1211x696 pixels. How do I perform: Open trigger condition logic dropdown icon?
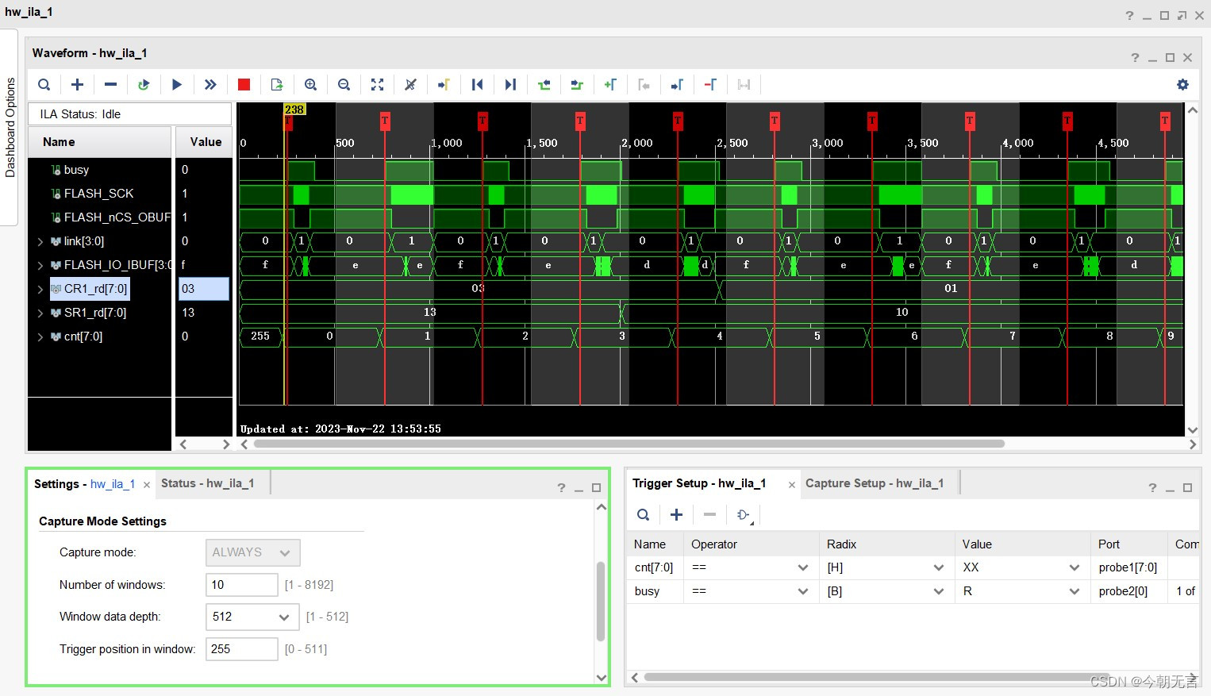(744, 515)
